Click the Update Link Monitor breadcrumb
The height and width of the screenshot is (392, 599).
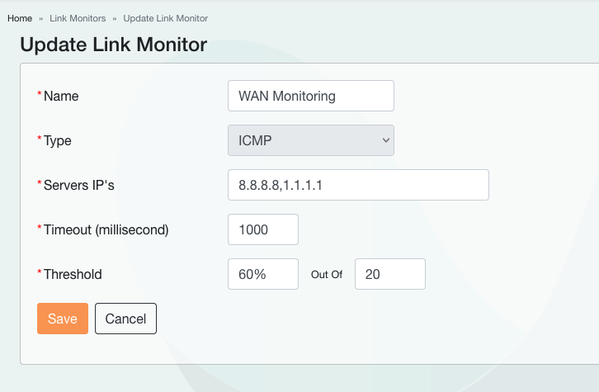(x=165, y=18)
